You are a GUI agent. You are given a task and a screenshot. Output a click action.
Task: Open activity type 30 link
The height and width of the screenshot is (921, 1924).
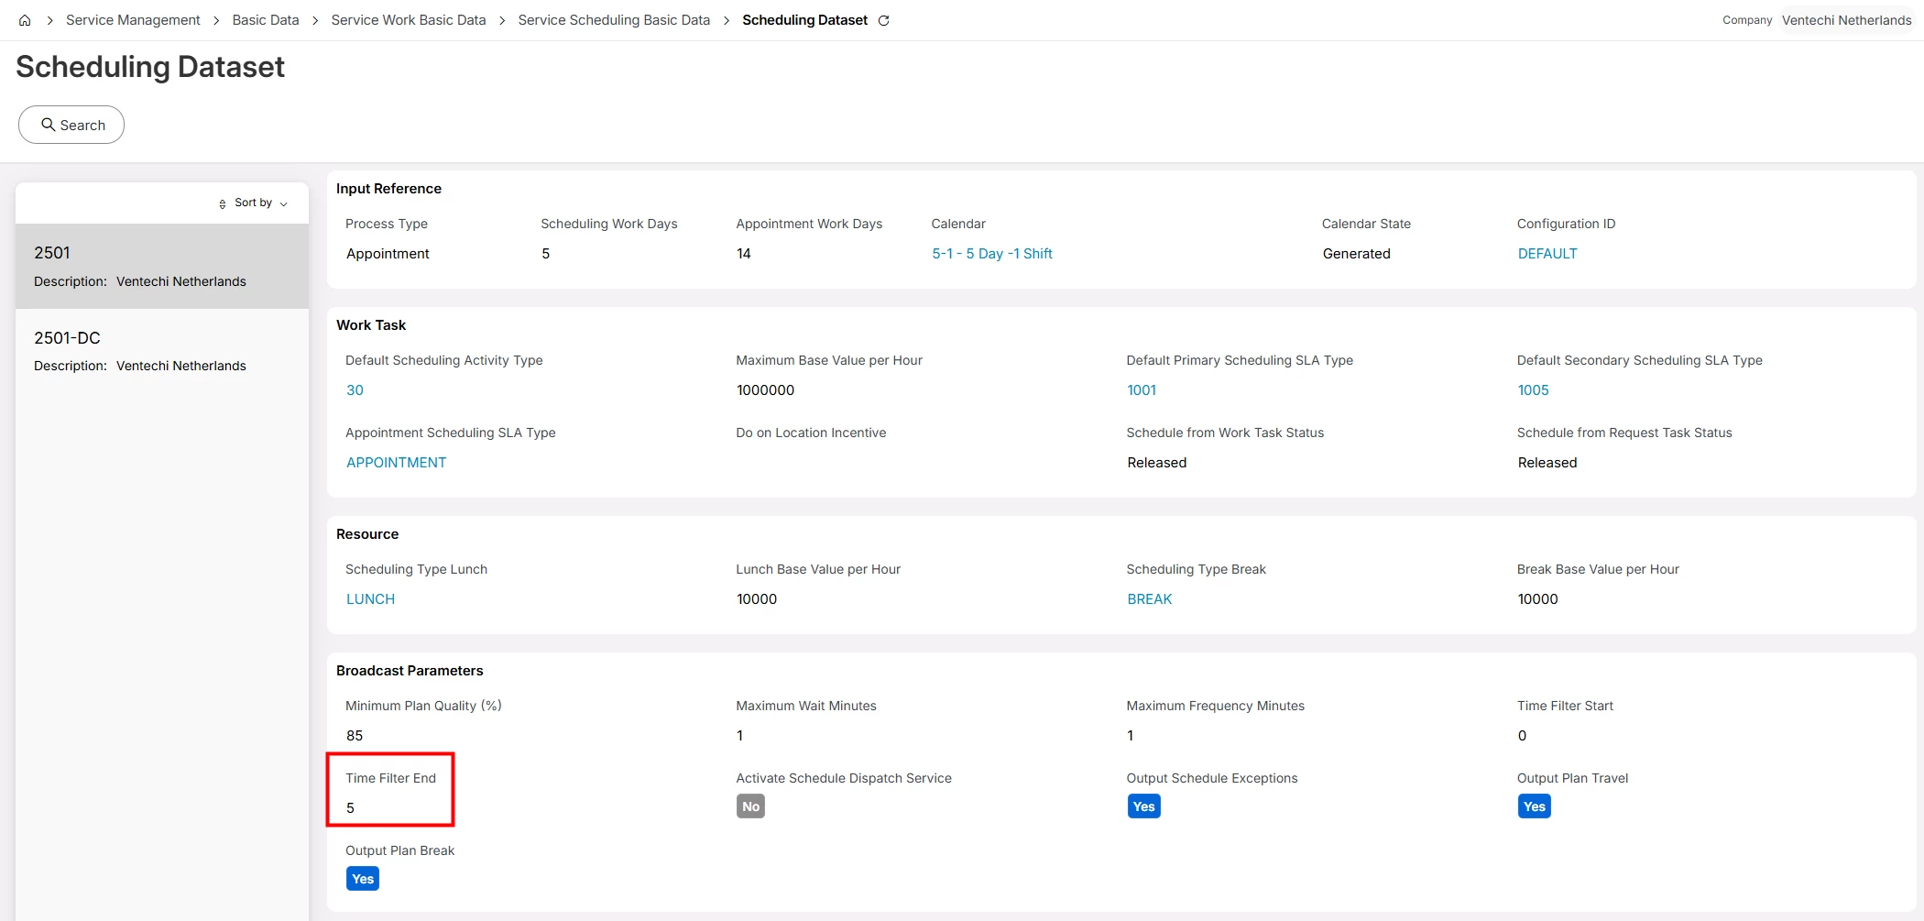[355, 390]
